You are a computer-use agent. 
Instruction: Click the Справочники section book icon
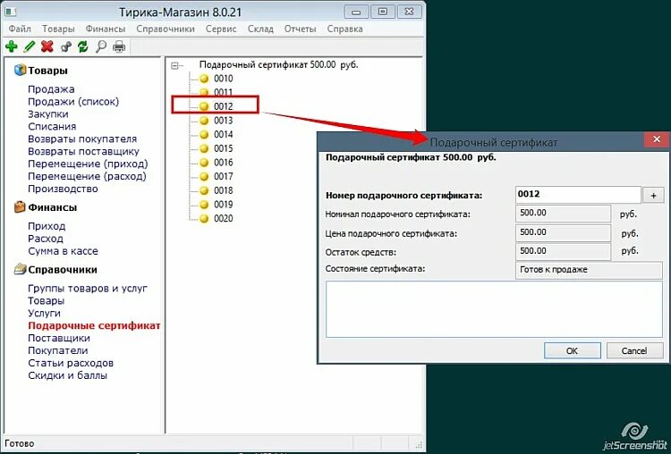pyautogui.click(x=20, y=269)
